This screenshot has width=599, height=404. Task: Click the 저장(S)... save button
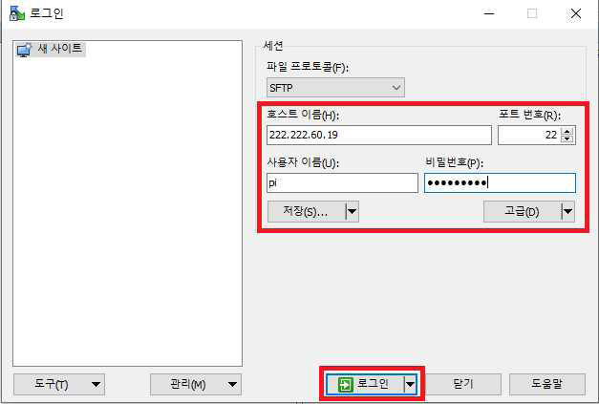point(306,211)
